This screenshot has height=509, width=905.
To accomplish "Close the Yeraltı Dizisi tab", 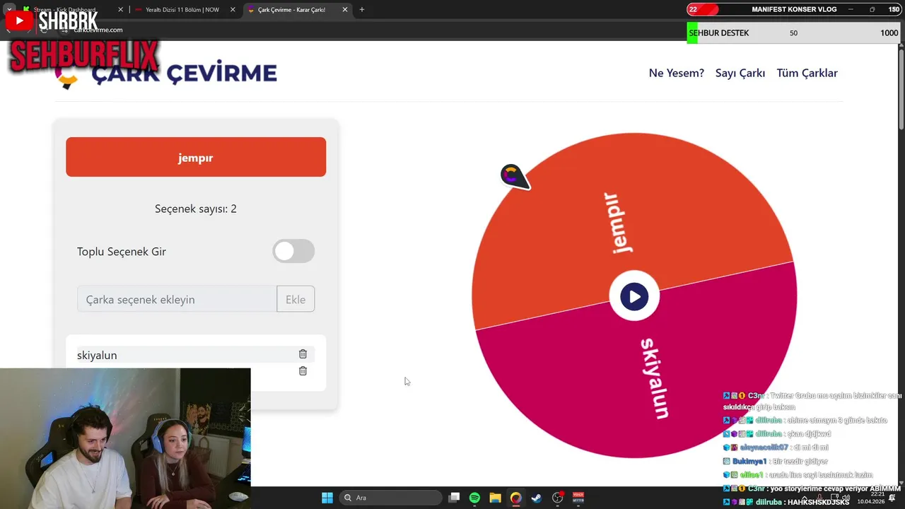I will coord(233,10).
